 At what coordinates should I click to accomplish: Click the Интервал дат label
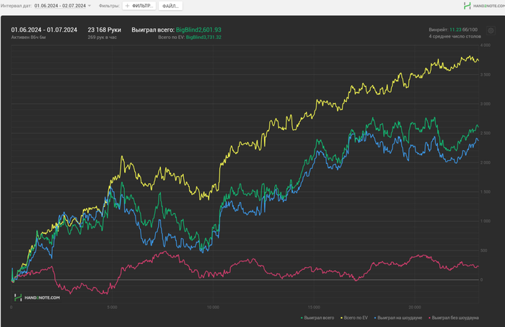(16, 6)
